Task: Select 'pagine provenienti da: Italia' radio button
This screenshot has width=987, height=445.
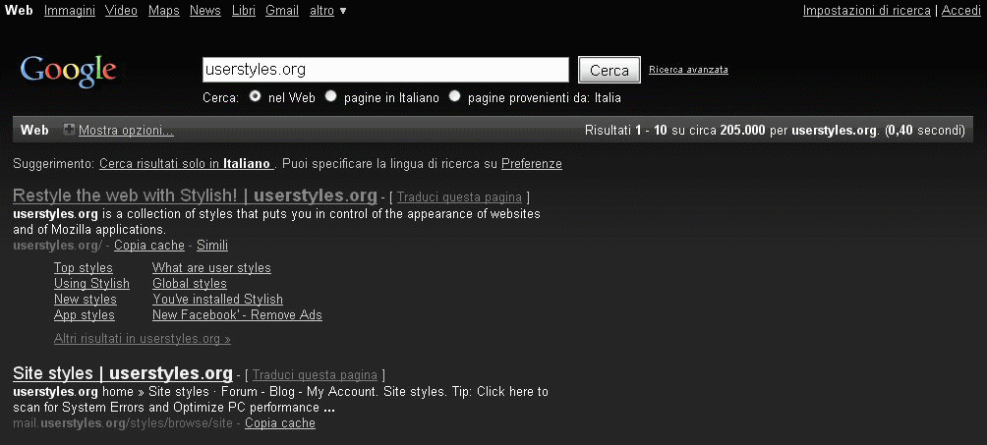Action: pos(454,96)
